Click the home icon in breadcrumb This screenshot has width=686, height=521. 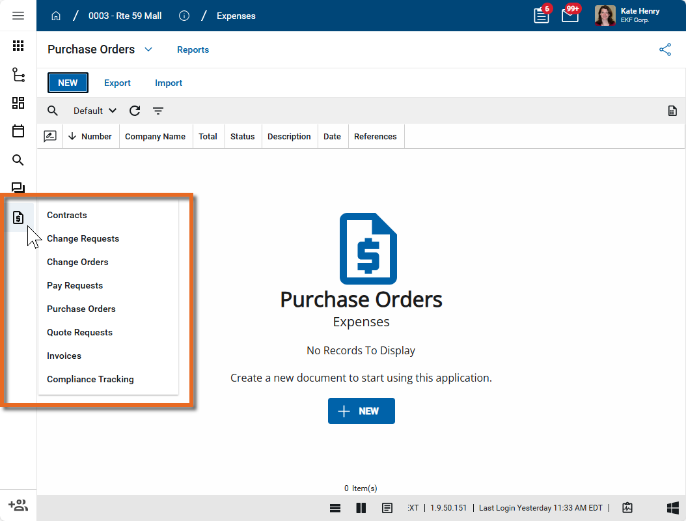tap(56, 16)
